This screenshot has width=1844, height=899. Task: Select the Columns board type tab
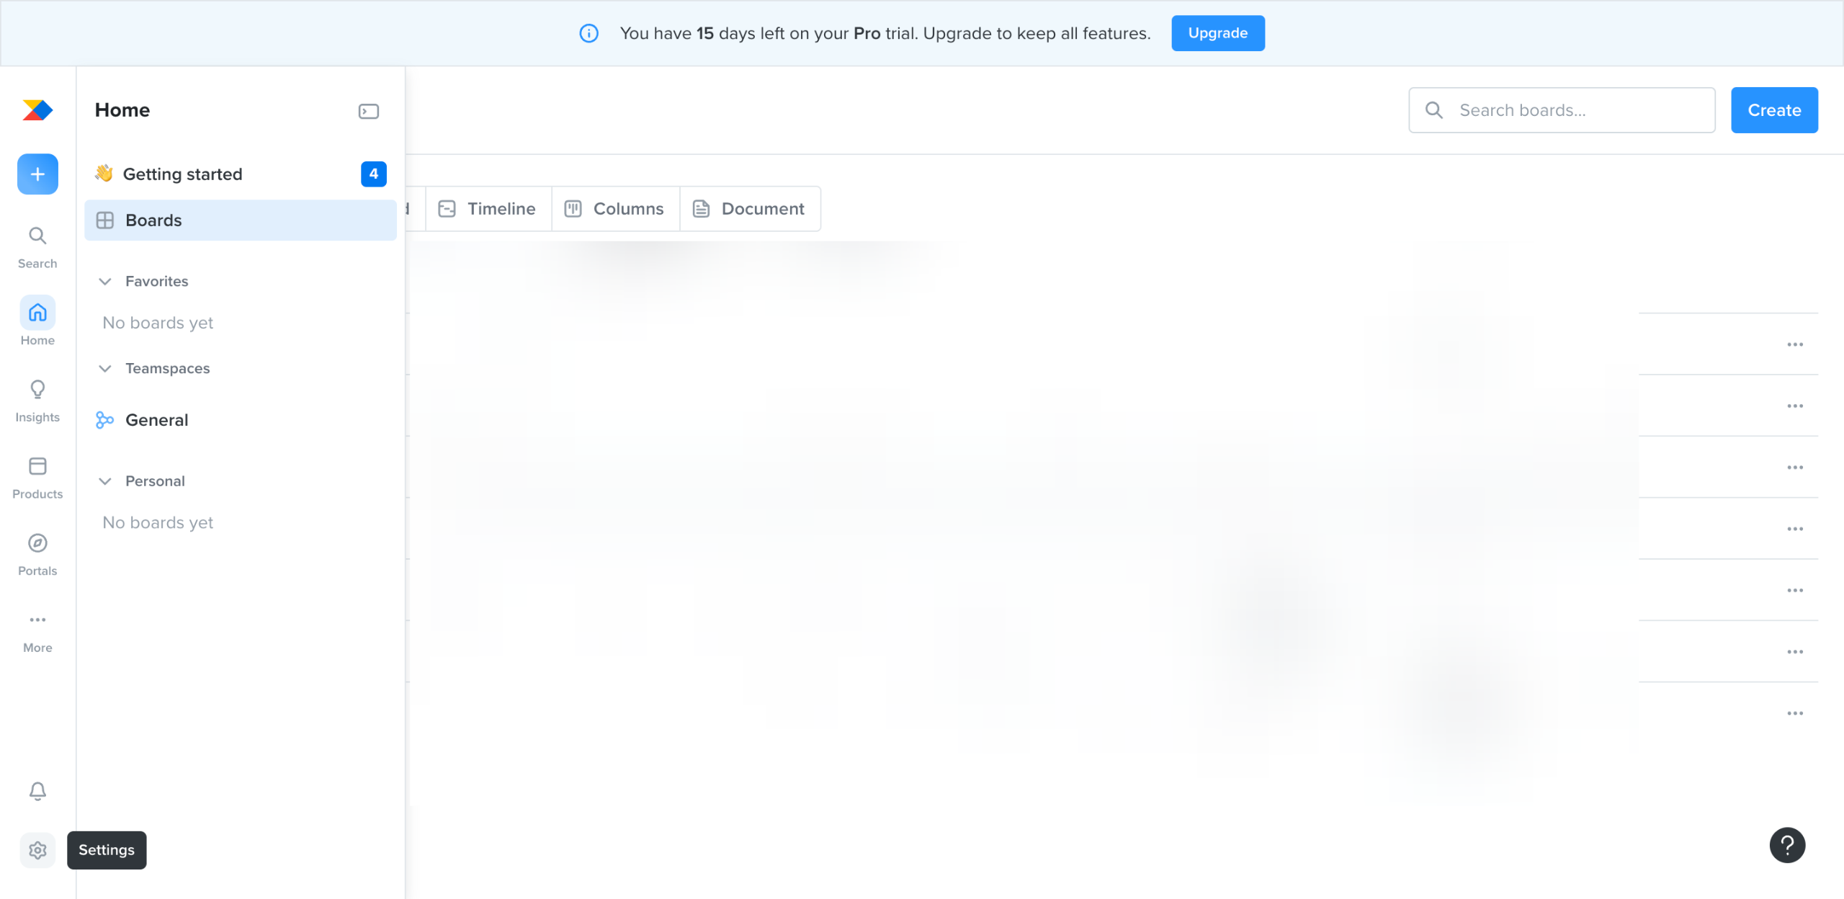[x=615, y=209]
